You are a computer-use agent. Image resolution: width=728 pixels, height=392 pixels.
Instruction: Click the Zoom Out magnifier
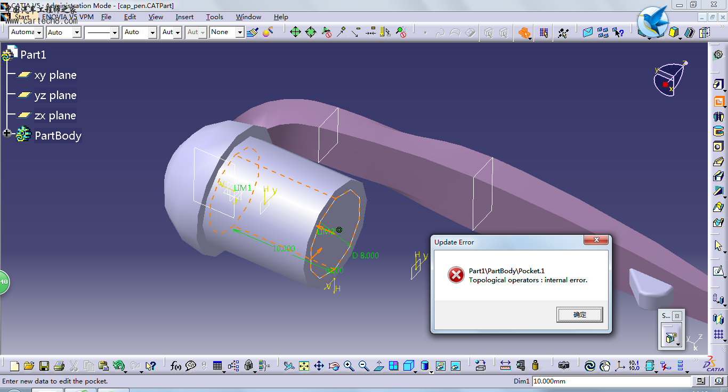tap(363, 366)
